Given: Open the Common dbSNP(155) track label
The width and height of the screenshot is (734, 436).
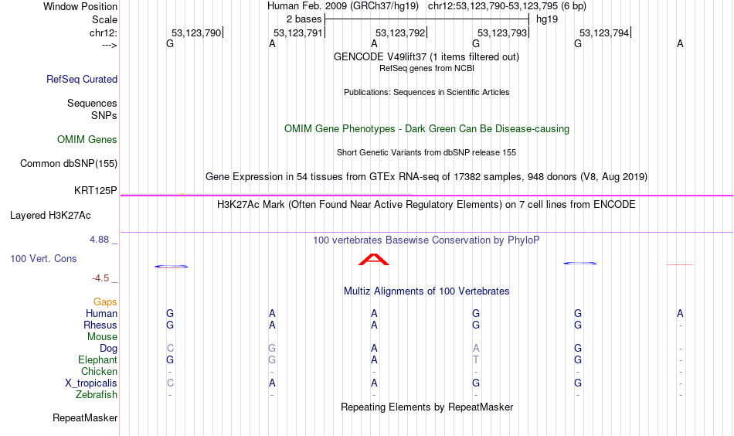Looking at the screenshot, I should coord(69,163).
